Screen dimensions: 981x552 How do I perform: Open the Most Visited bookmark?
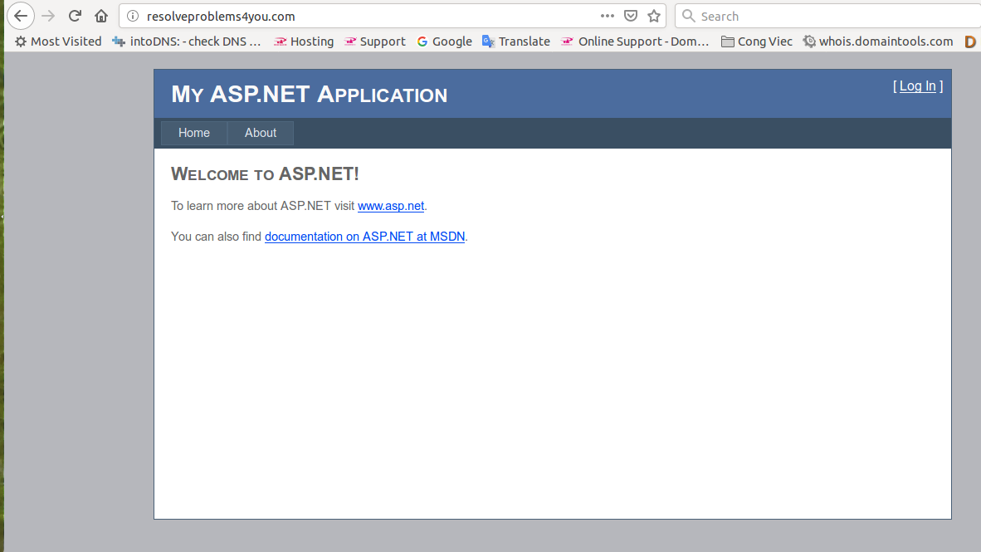(x=58, y=42)
